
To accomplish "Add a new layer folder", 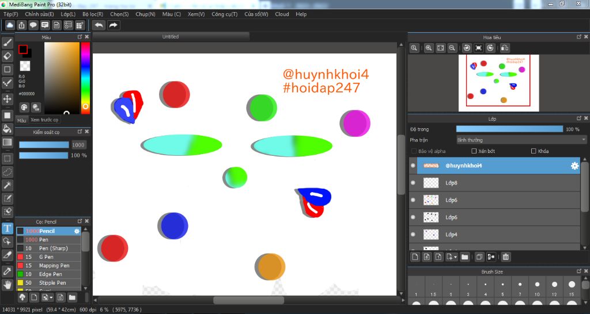I will [465, 257].
